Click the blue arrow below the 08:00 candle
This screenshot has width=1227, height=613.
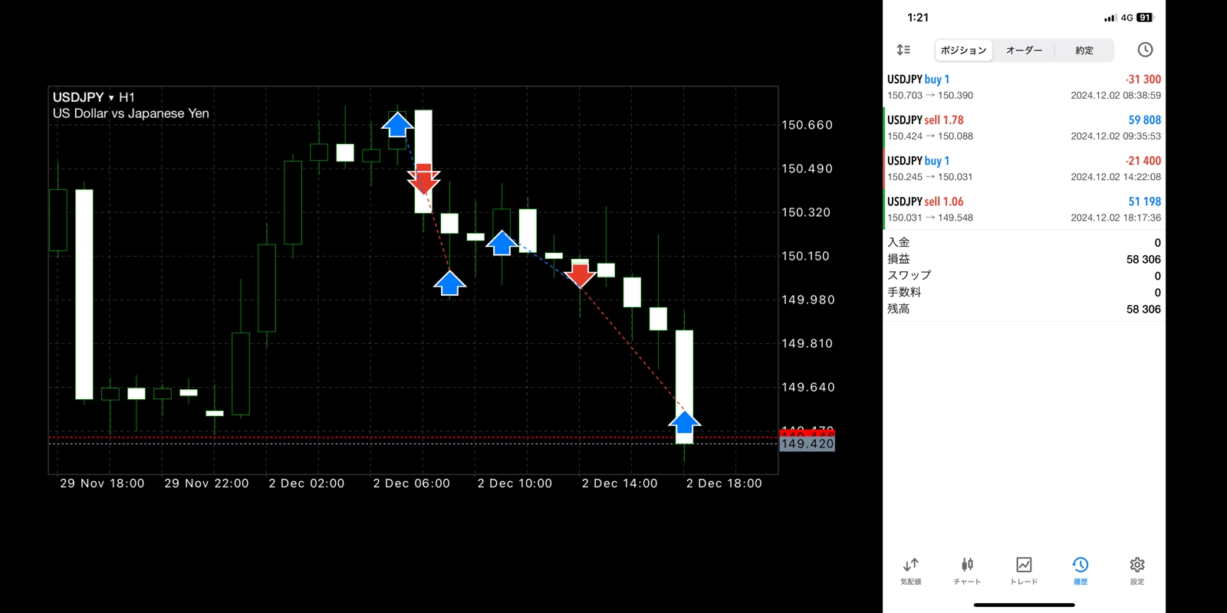click(x=449, y=283)
